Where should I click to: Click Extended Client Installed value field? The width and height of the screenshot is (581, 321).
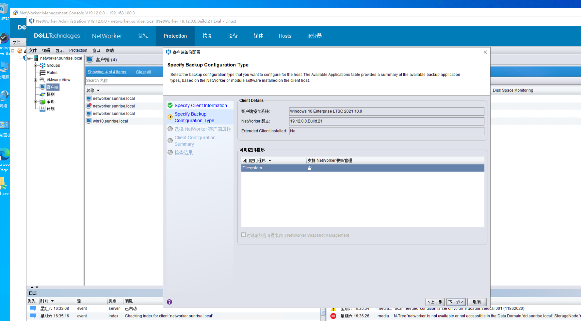pyautogui.click(x=386, y=131)
